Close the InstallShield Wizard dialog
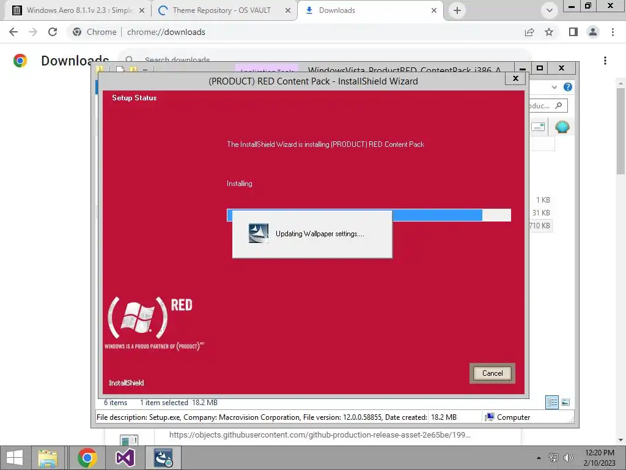Screen dimensions: 626x470 tap(515, 78)
